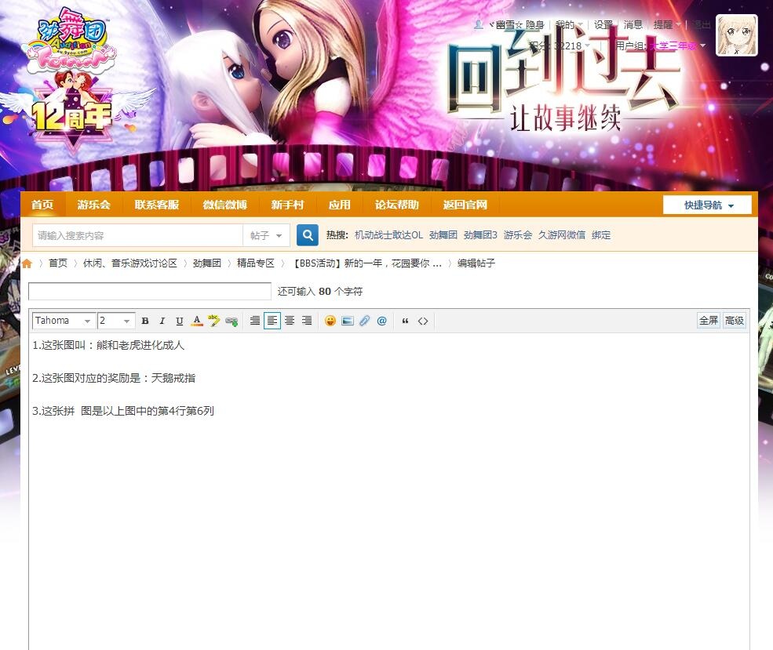Open the 消息 messages link

pos(633,24)
